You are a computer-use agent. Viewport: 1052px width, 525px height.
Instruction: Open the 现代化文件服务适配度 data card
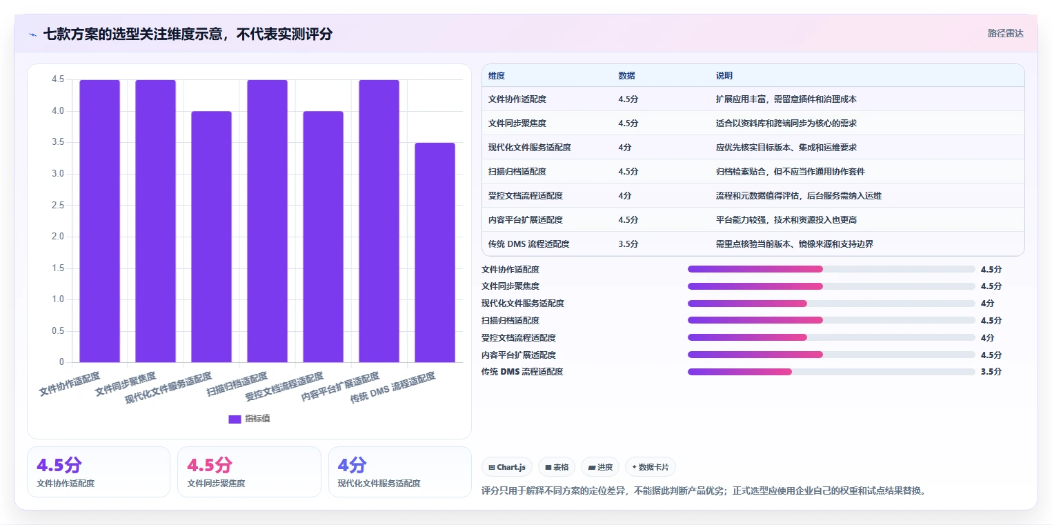click(400, 472)
